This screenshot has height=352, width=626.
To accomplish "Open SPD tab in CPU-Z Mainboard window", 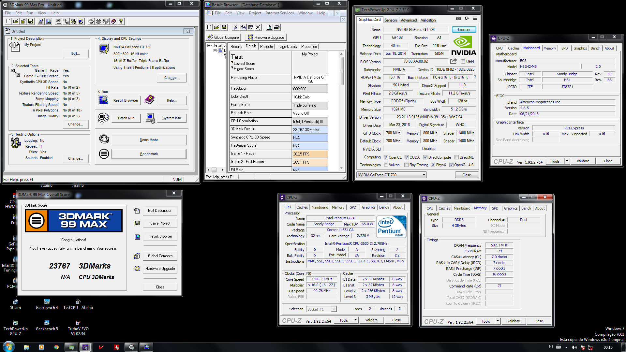I will (x=565, y=48).
